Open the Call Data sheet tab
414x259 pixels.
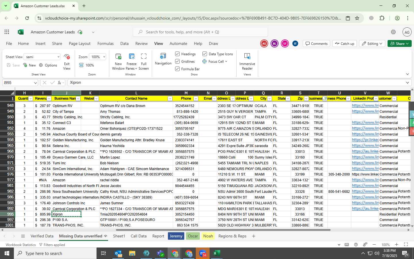click(x=139, y=236)
